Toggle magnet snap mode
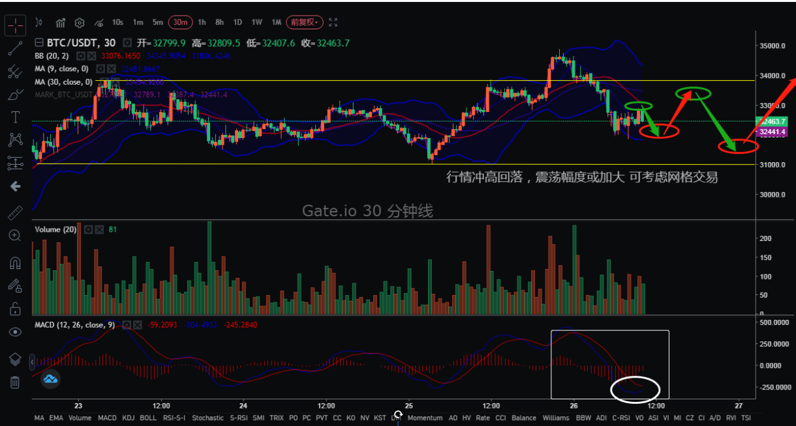The height and width of the screenshot is (426, 796). [x=15, y=261]
